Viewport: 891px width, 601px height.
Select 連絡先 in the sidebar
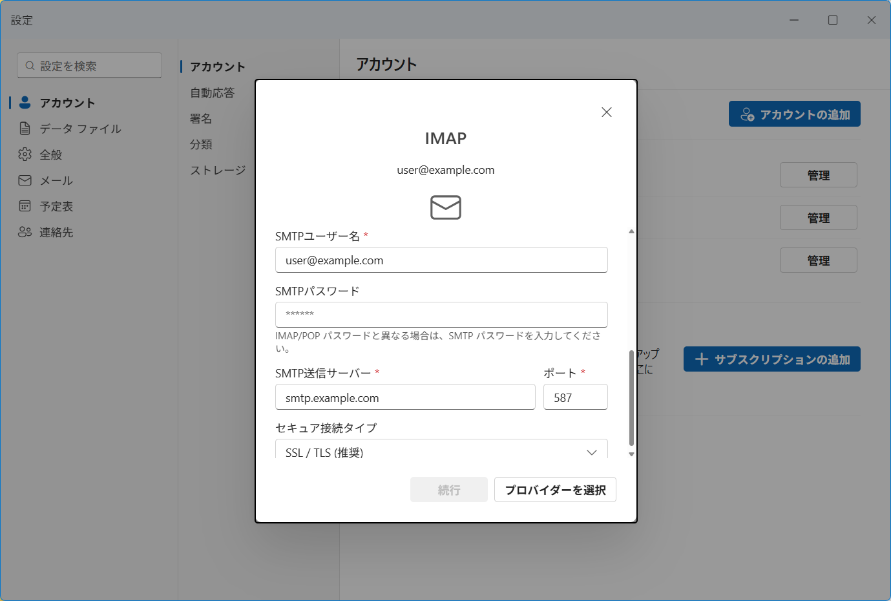click(x=56, y=232)
